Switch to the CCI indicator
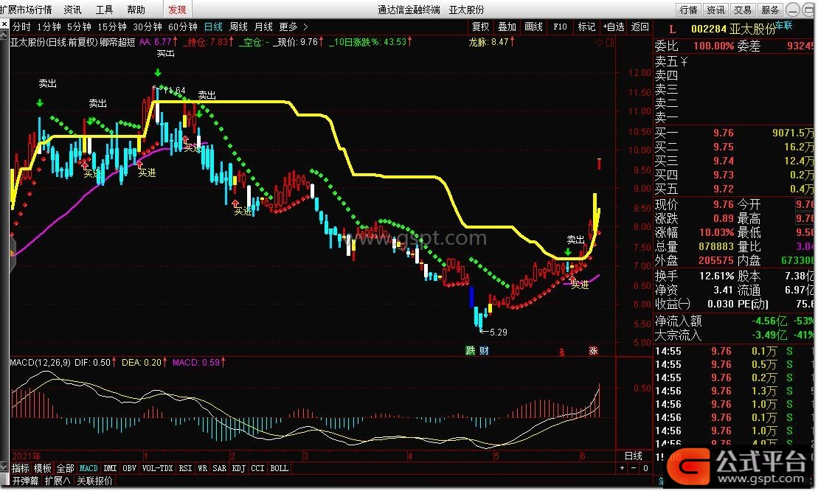 click(257, 468)
